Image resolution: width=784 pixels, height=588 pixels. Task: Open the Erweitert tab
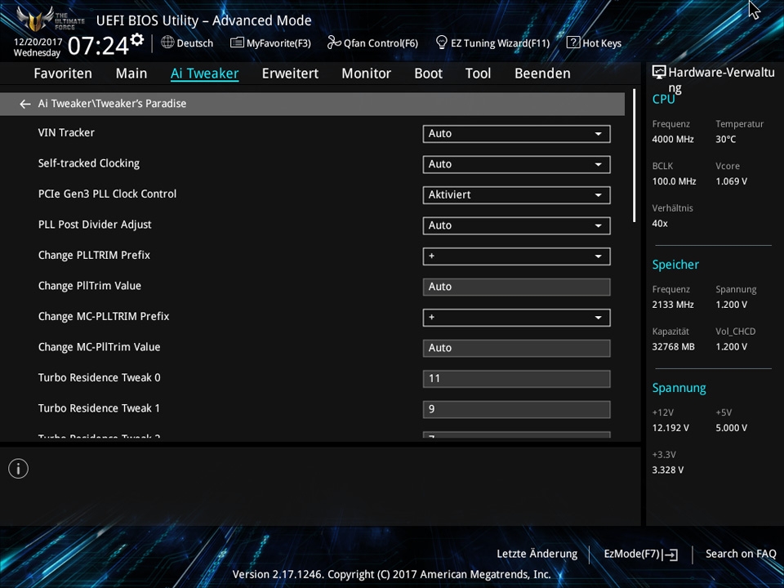point(290,73)
